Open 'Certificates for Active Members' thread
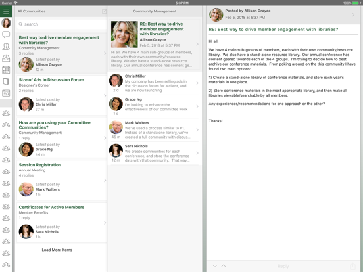 [x=62, y=223]
